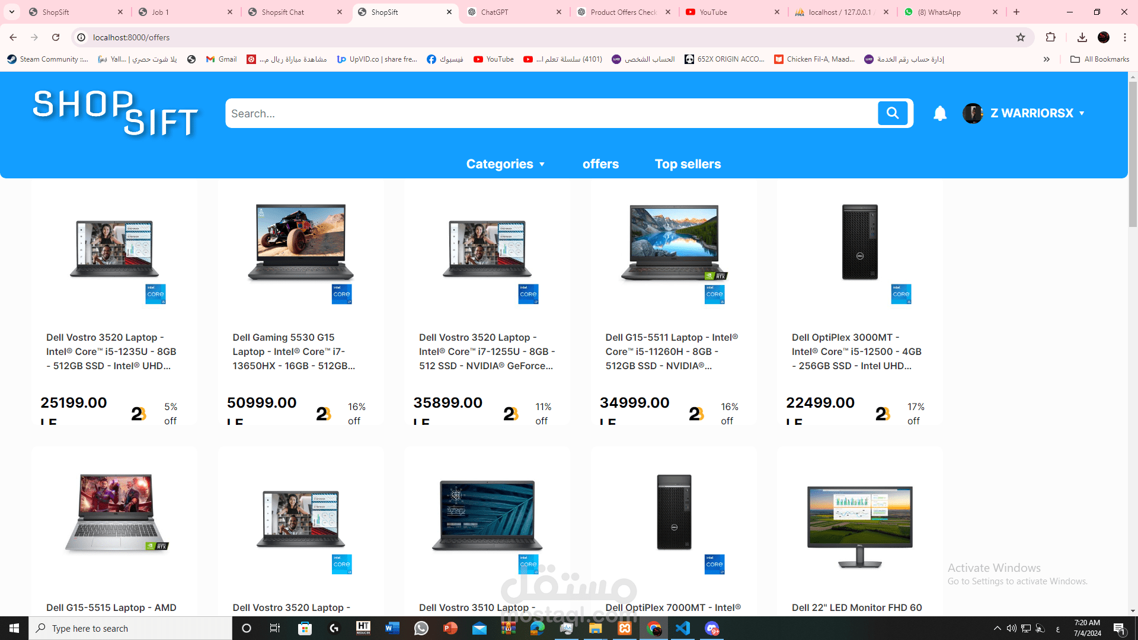Click the Dell Gaming 5530 G15 laptop image

tap(301, 242)
